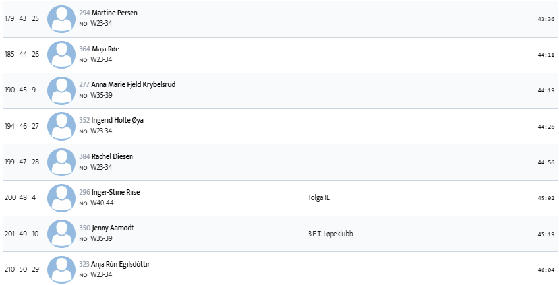Select the name Ingerid Holte Øya
Image resolution: width=559 pixels, height=285 pixels.
[x=120, y=120]
